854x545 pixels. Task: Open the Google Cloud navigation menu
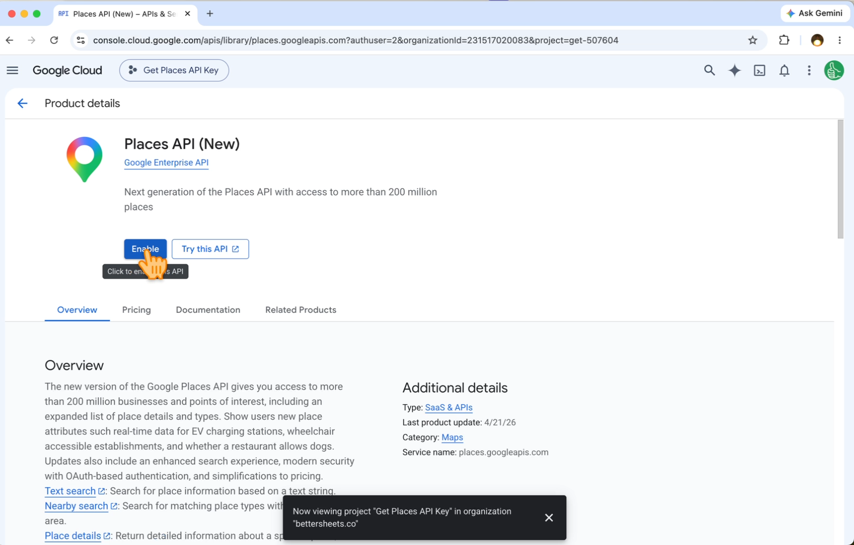[x=12, y=70]
